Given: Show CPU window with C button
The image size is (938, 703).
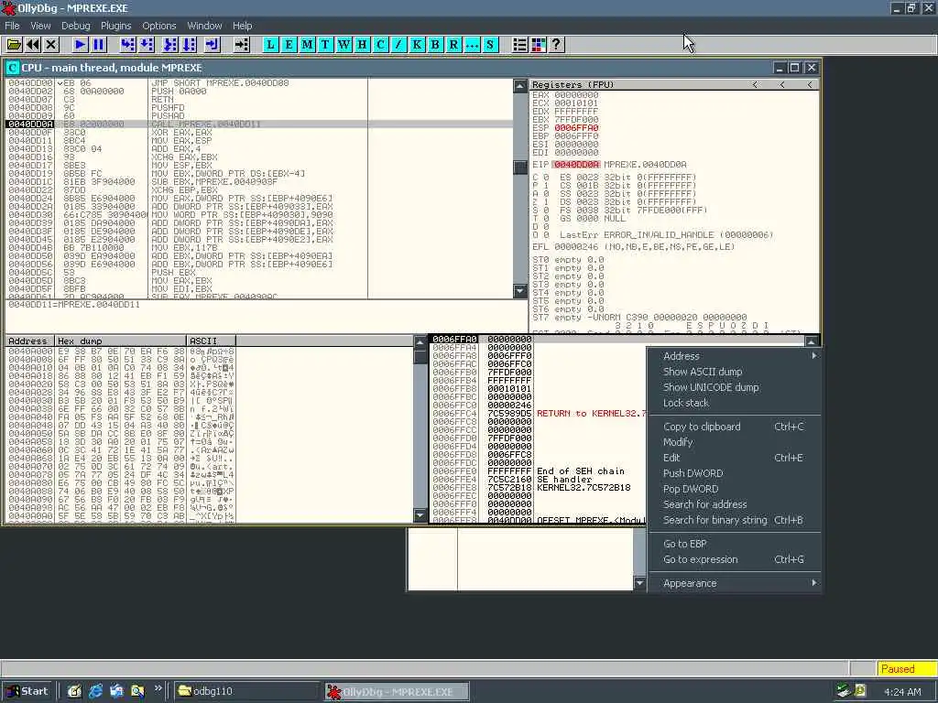Looking at the screenshot, I should [x=380, y=45].
